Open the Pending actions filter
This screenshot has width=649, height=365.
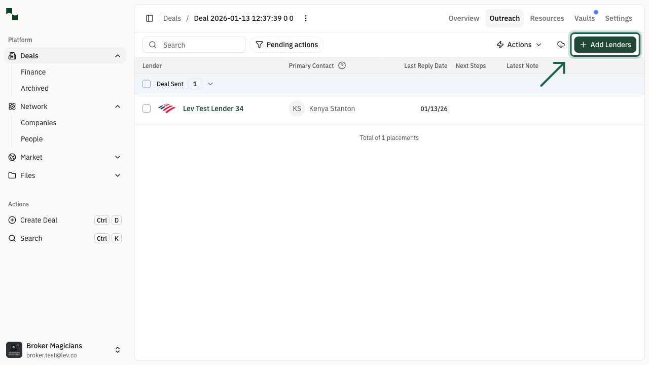[286, 45]
